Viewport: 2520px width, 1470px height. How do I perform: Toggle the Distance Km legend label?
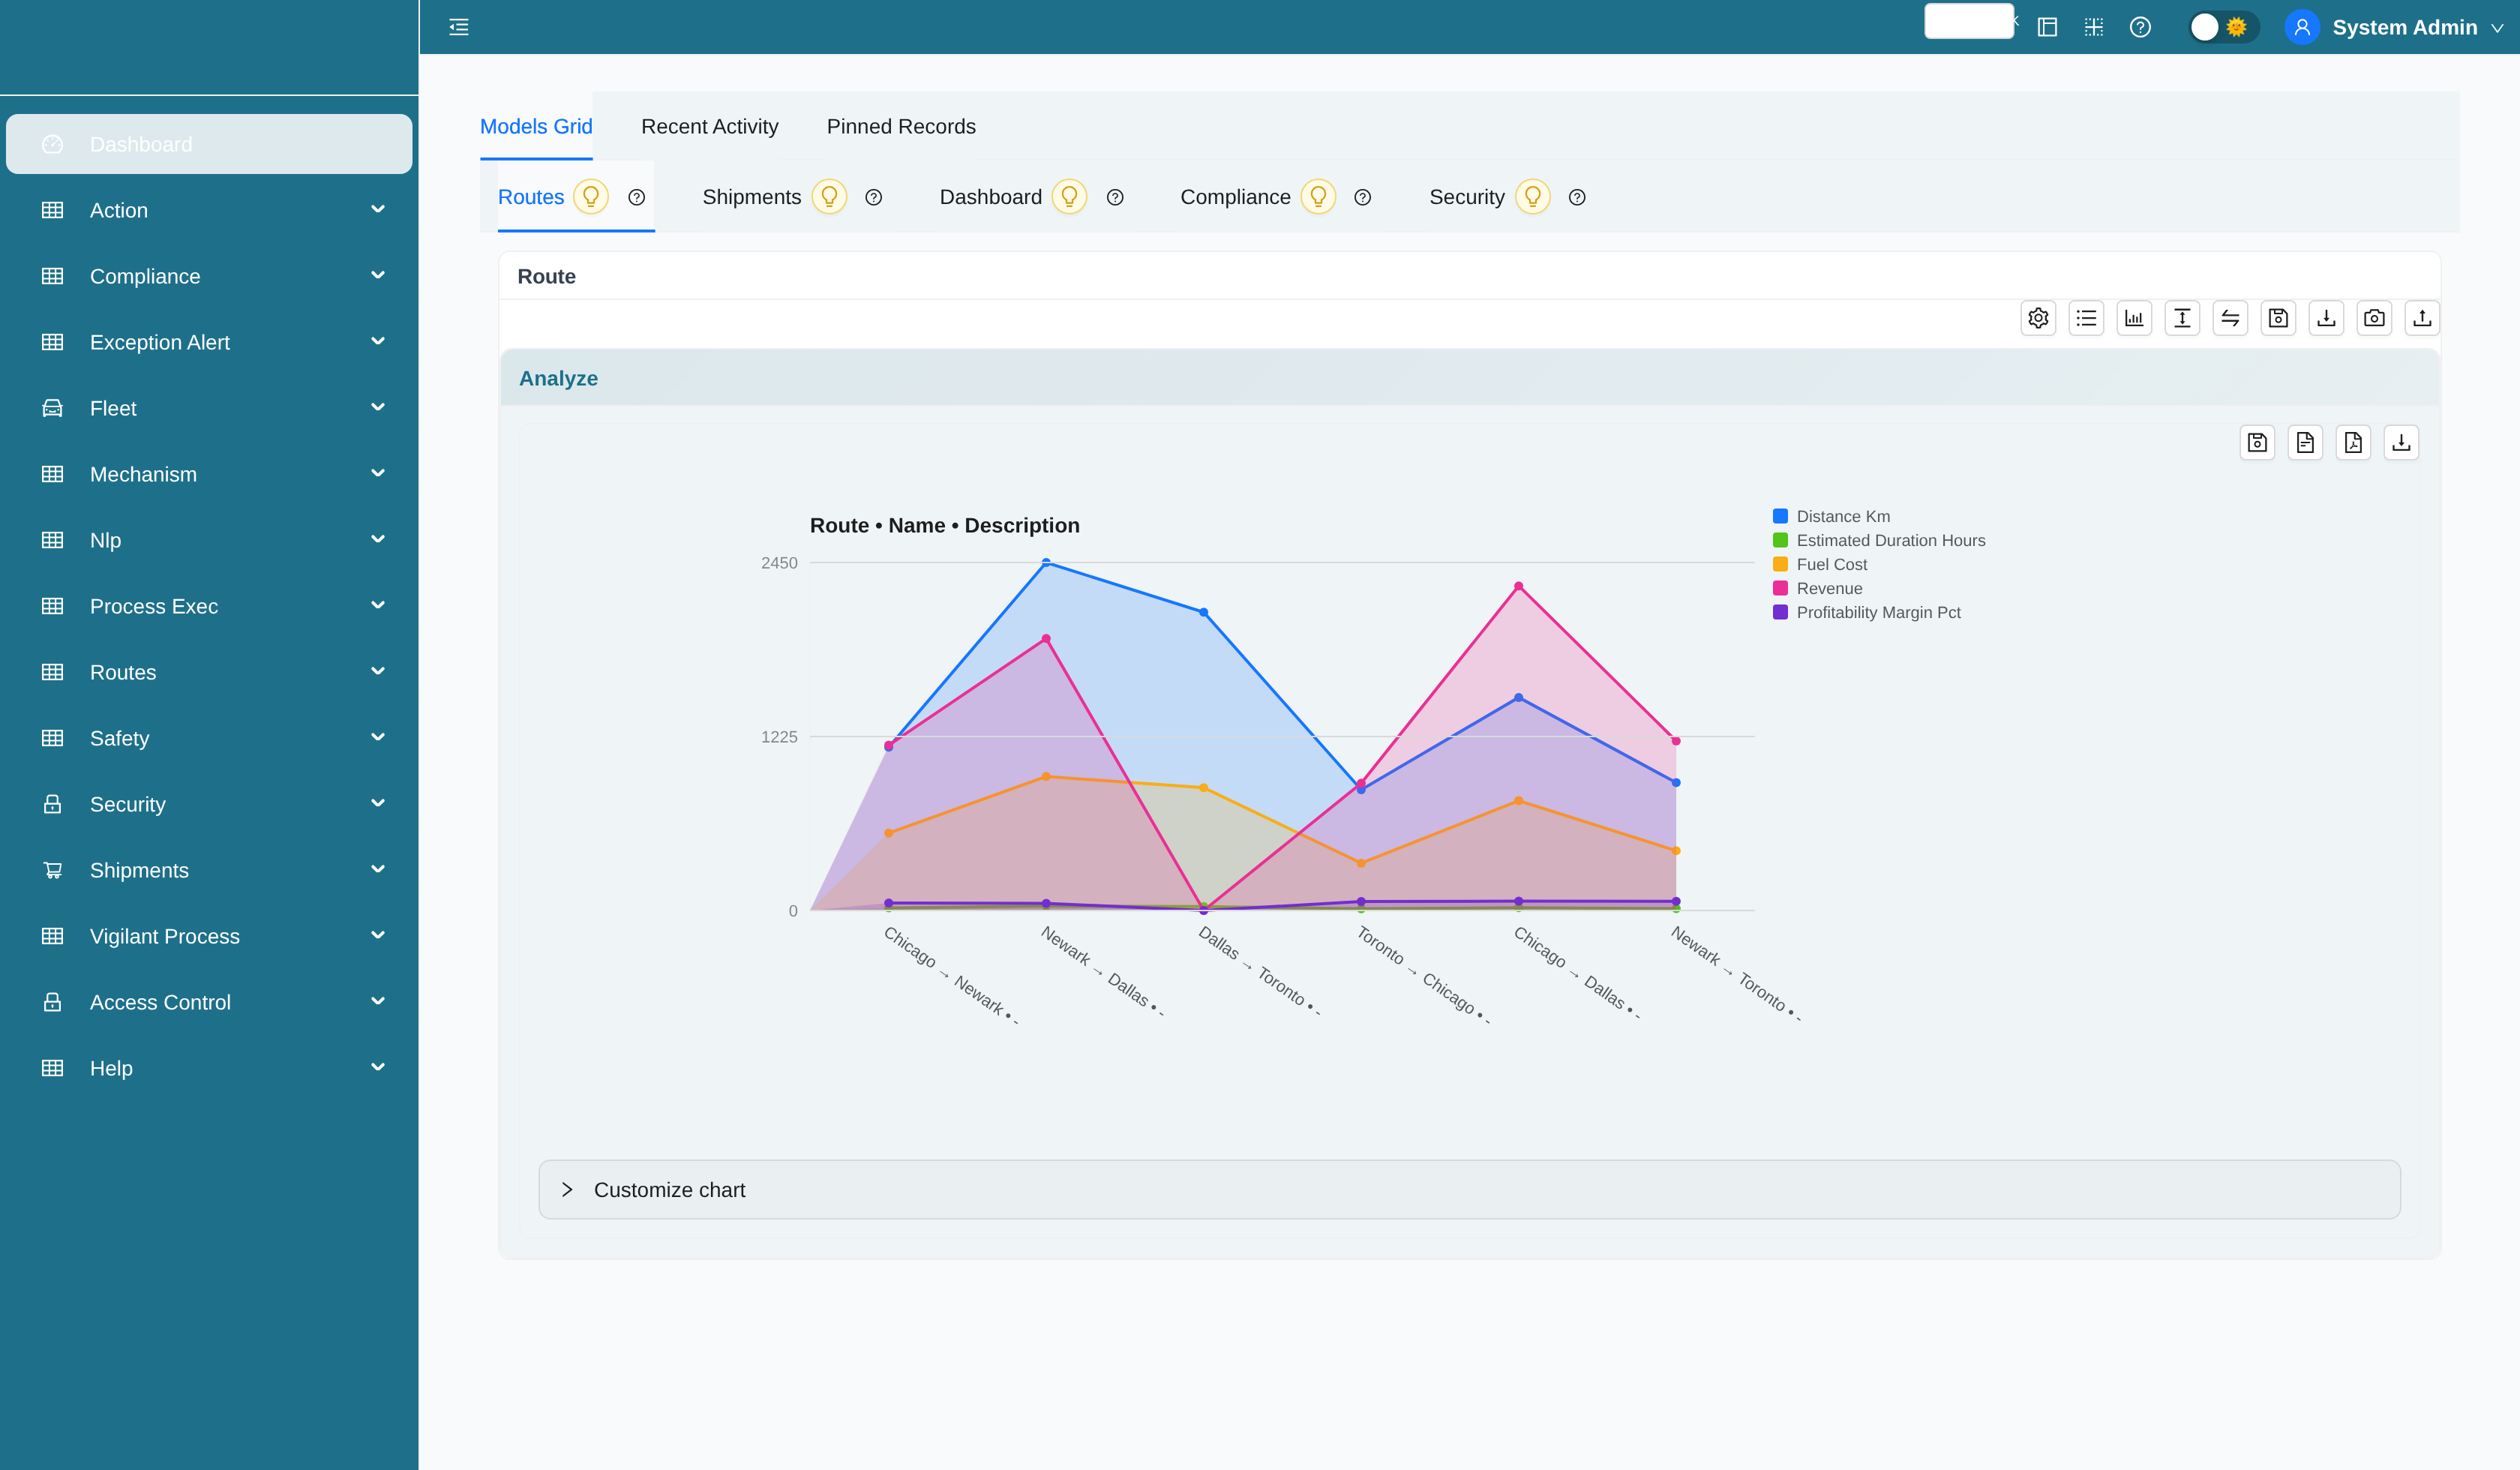point(1843,516)
